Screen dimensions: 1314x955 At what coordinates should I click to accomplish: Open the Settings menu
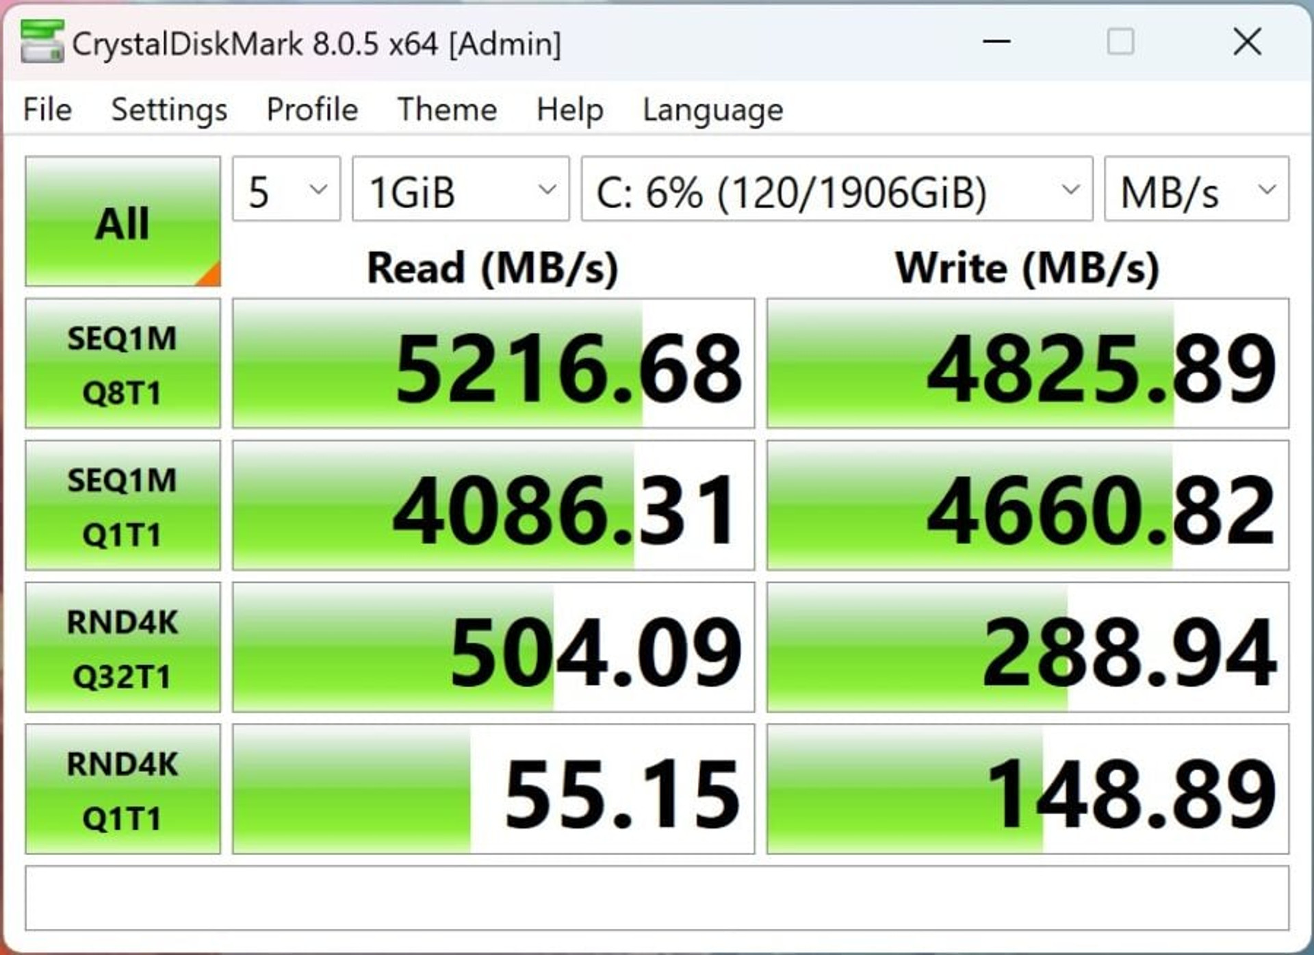(x=169, y=110)
